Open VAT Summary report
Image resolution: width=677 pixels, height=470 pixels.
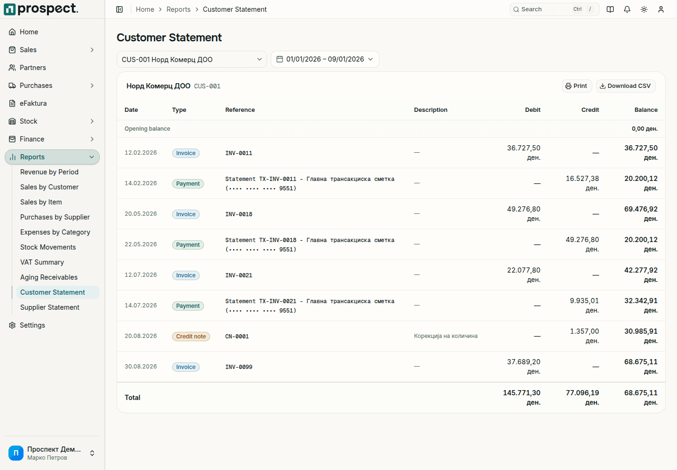click(x=42, y=262)
